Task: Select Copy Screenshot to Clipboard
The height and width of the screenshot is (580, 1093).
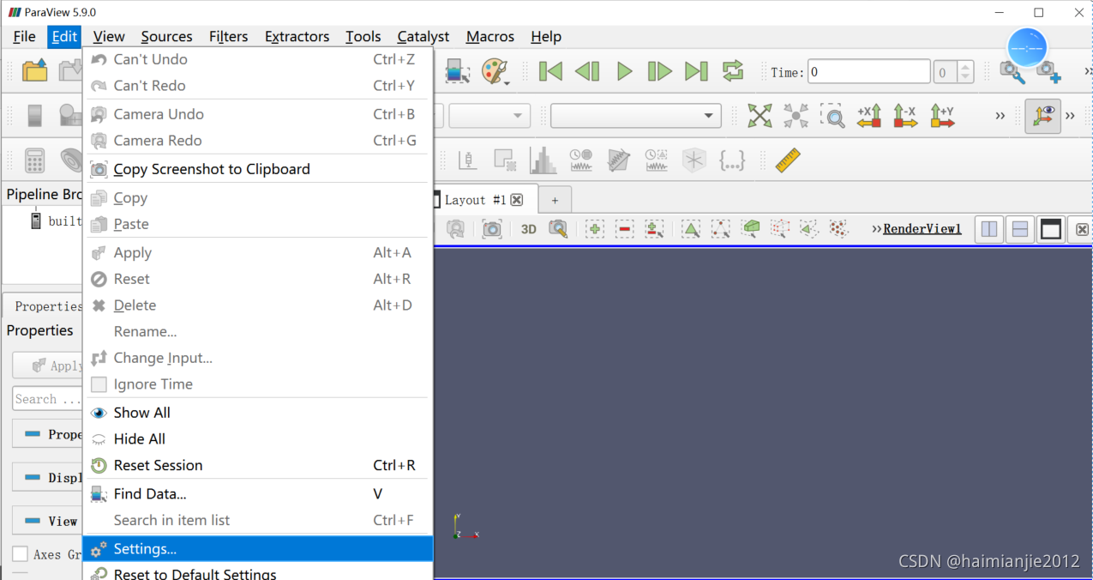Action: point(258,169)
